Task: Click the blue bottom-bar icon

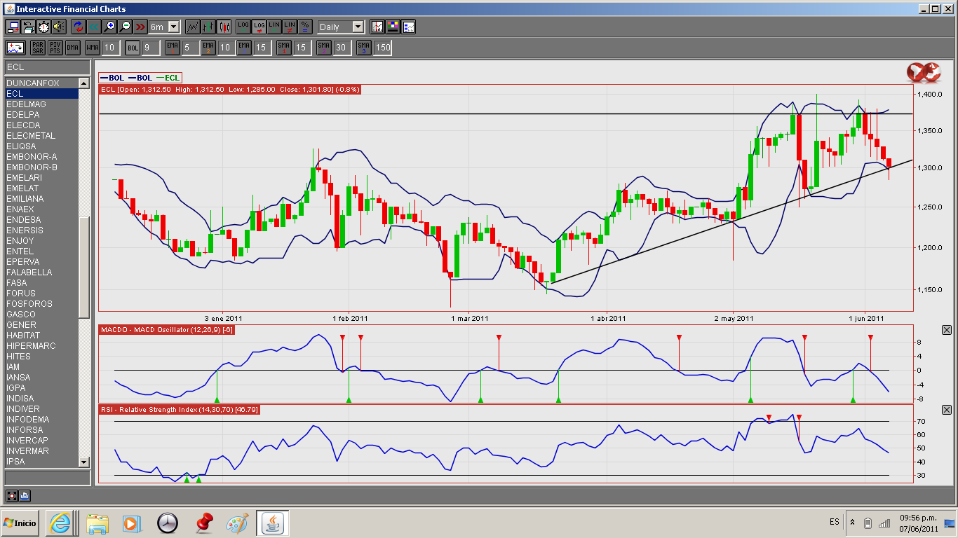Action: 25,496
